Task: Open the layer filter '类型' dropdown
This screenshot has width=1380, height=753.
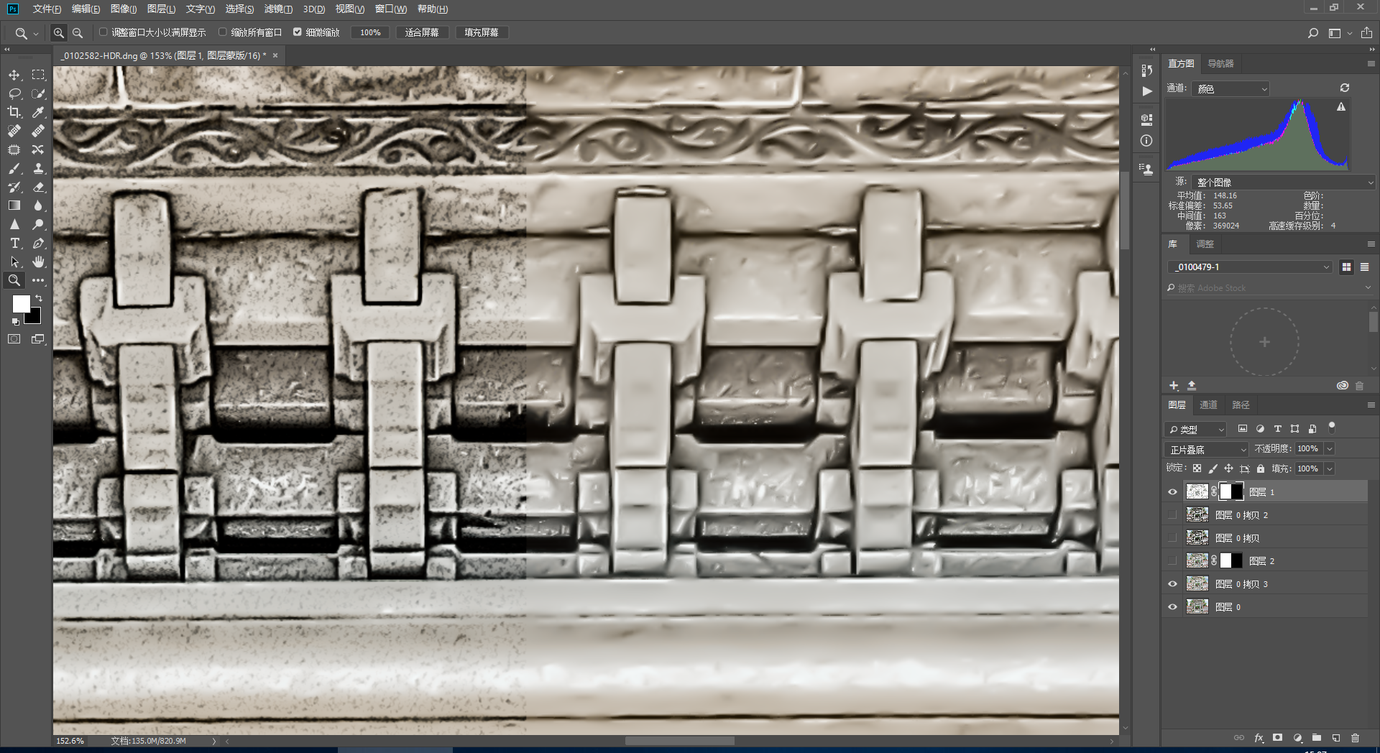Action: pyautogui.click(x=1195, y=430)
